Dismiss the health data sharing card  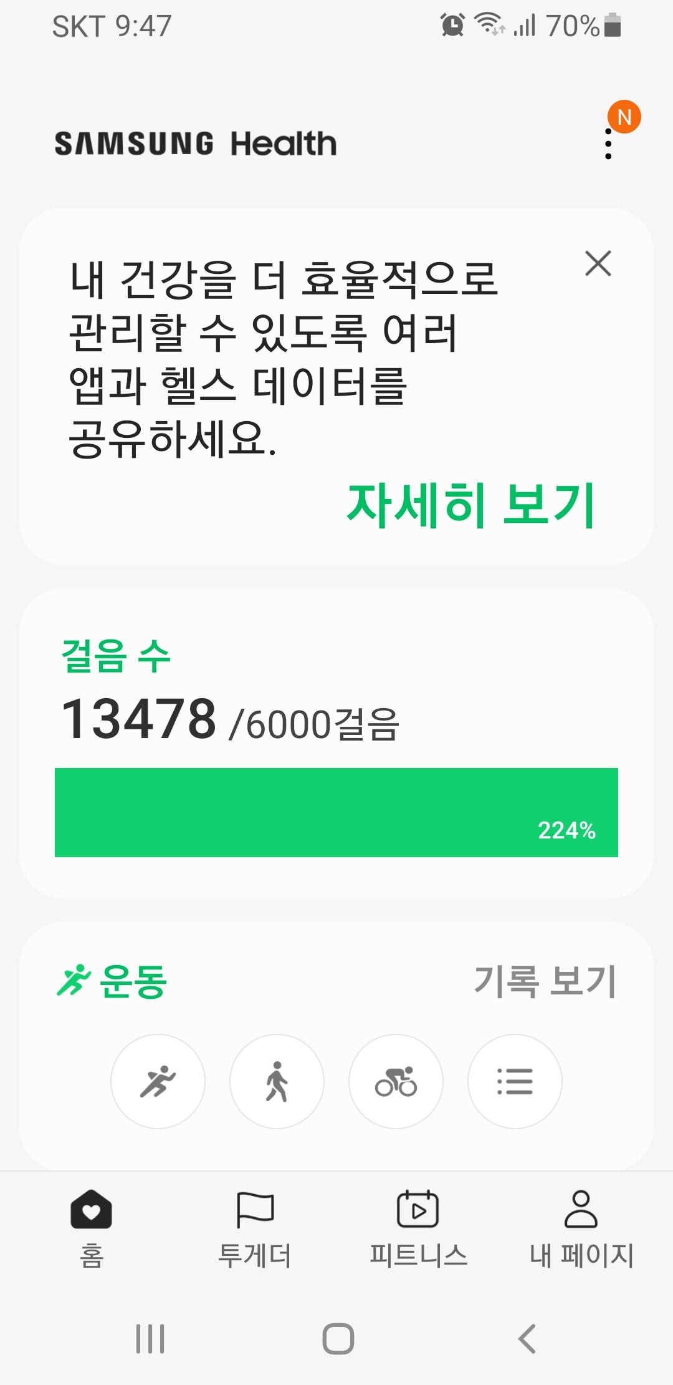tap(598, 263)
